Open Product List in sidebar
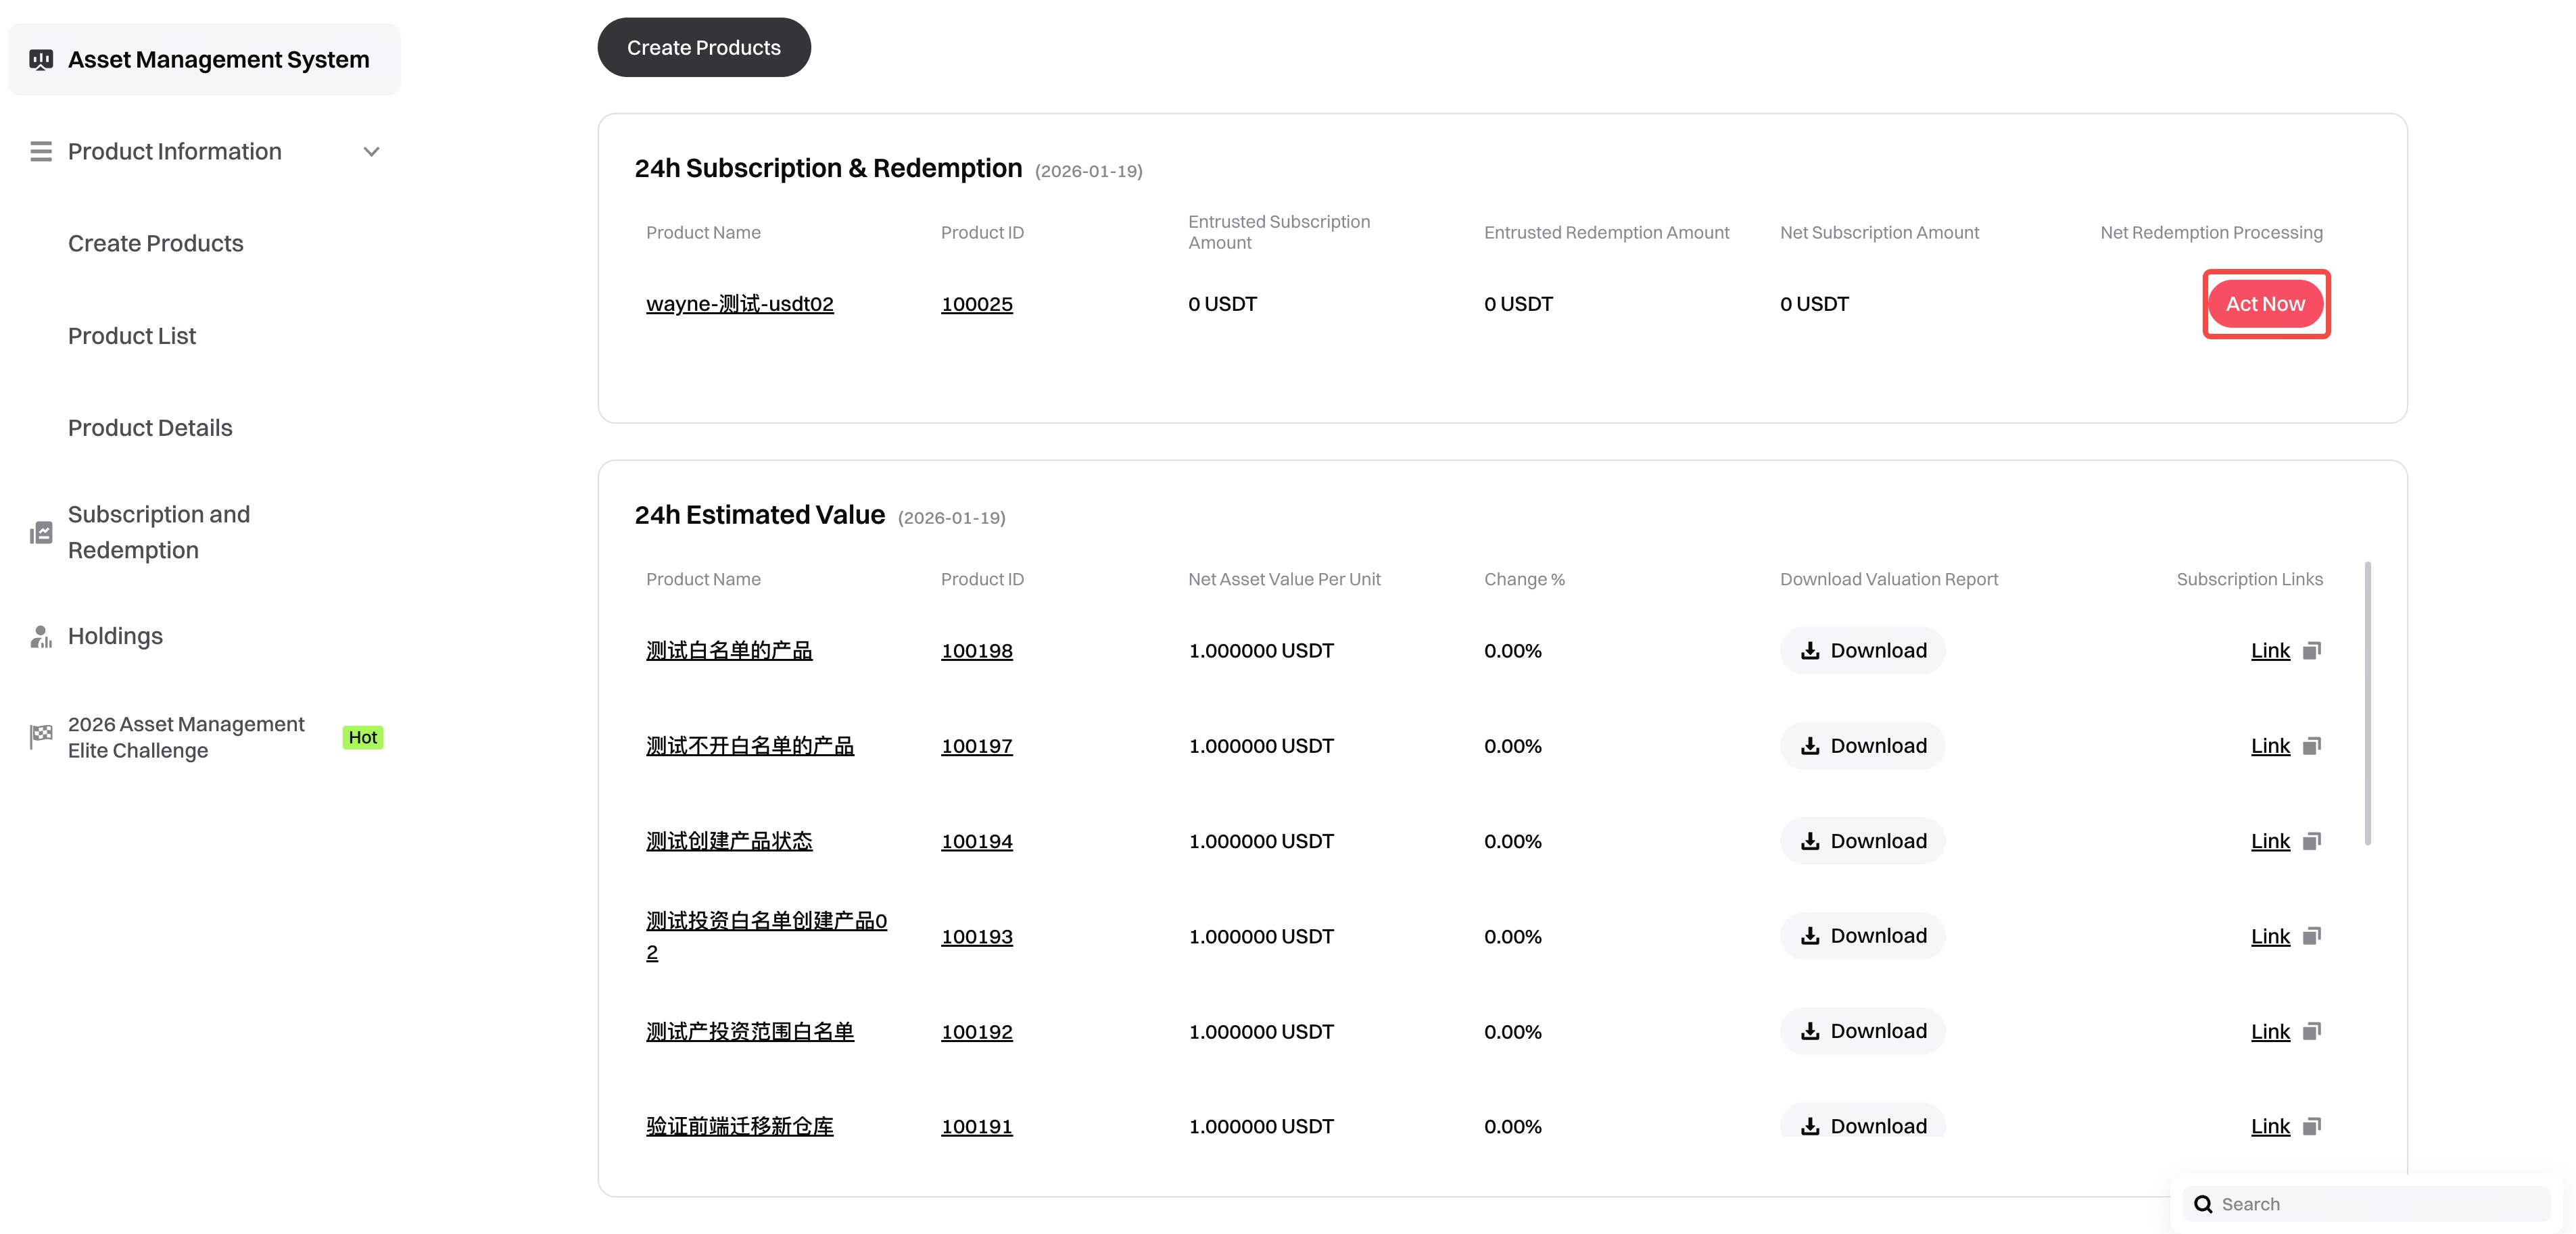Image resolution: width=2576 pixels, height=1234 pixels. click(x=132, y=336)
